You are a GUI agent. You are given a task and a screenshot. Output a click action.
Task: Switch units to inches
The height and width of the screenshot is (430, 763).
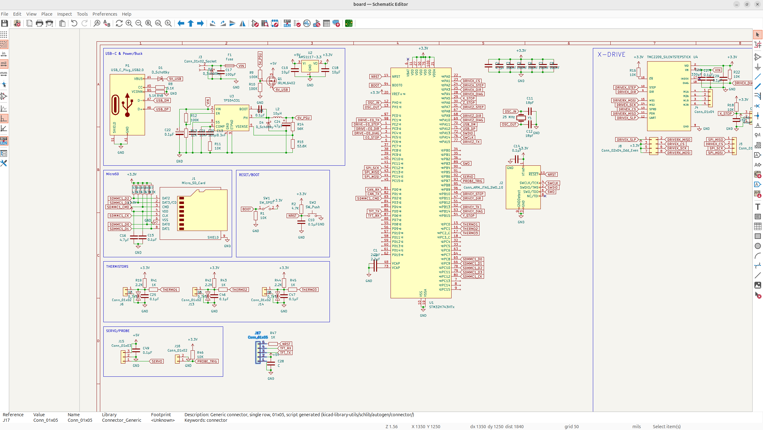[x=4, y=54]
